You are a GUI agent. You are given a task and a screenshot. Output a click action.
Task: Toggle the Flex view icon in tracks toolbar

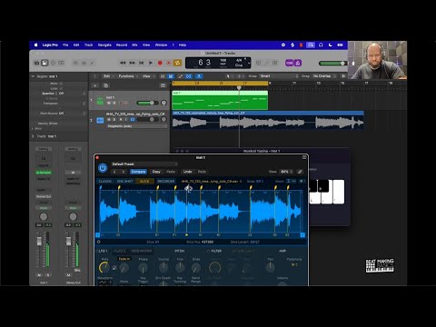tap(188, 76)
